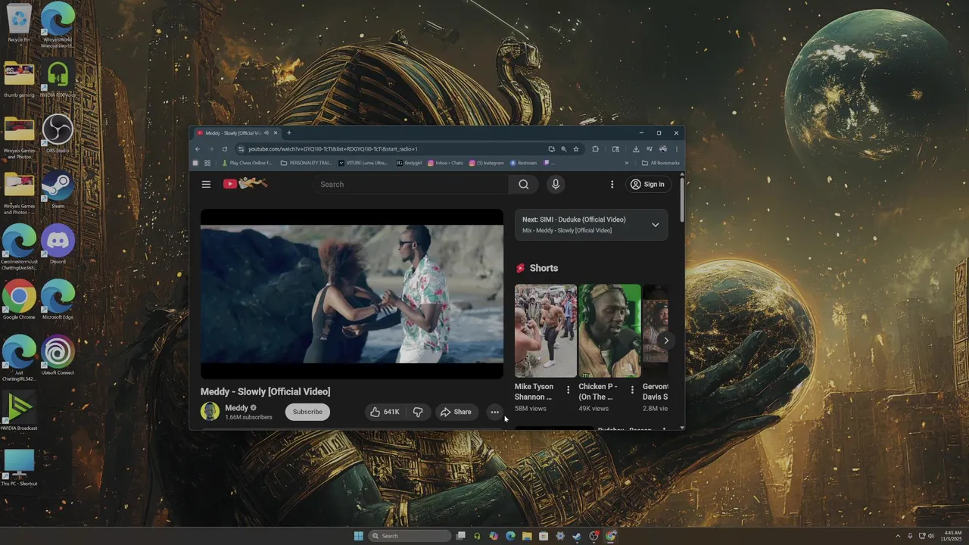Open YouTube settings three-dot menu beside Sign in

pyautogui.click(x=612, y=184)
